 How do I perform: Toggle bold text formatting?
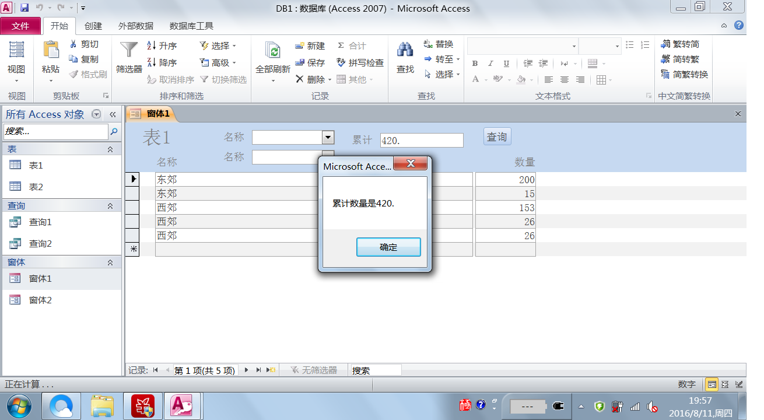click(x=475, y=64)
